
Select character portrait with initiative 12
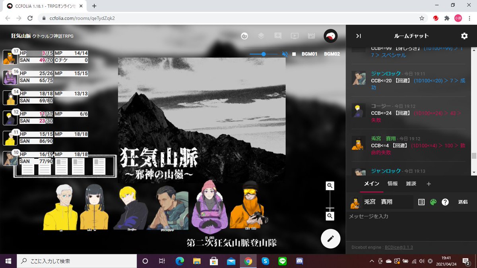coord(10,118)
